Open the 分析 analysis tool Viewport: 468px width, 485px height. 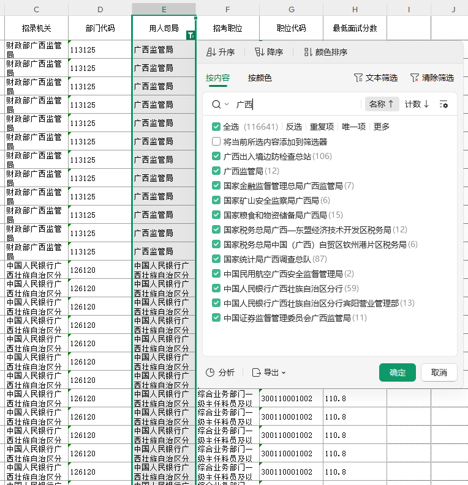[220, 372]
